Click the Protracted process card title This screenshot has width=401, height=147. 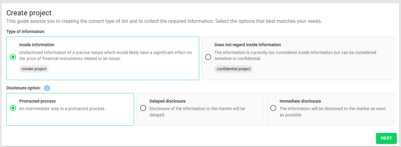38,101
